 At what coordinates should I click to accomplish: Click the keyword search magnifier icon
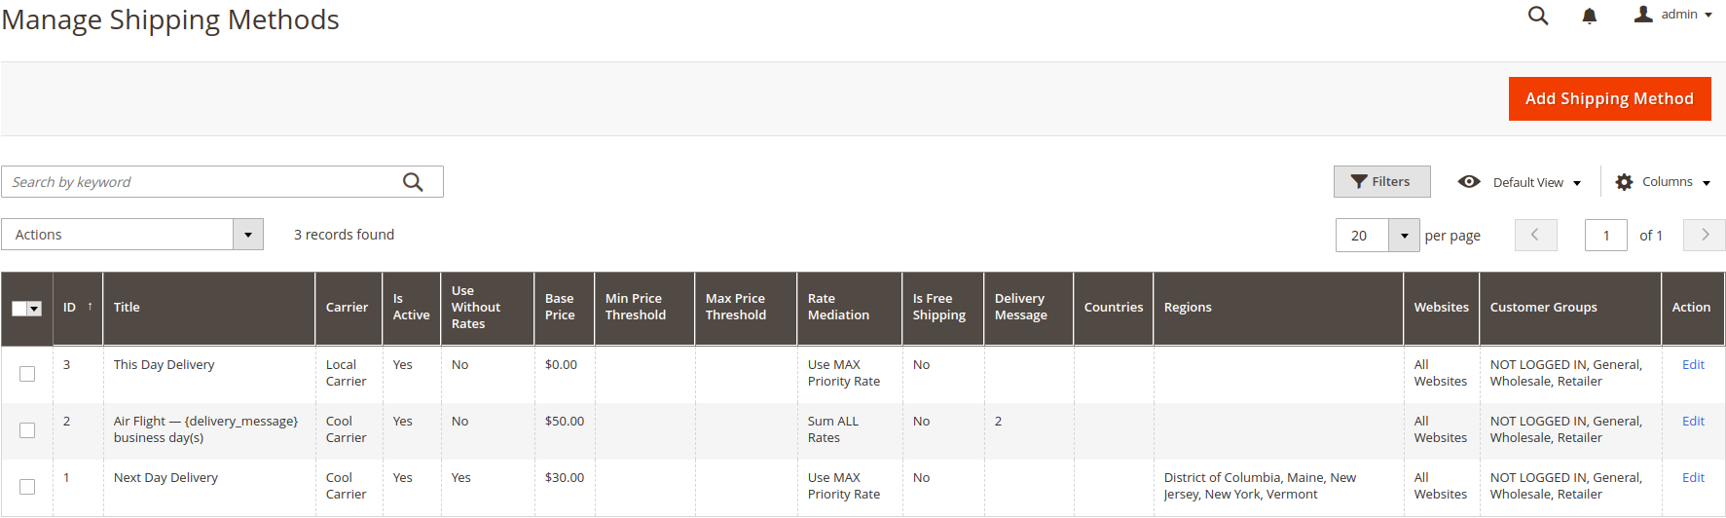pyautogui.click(x=413, y=182)
